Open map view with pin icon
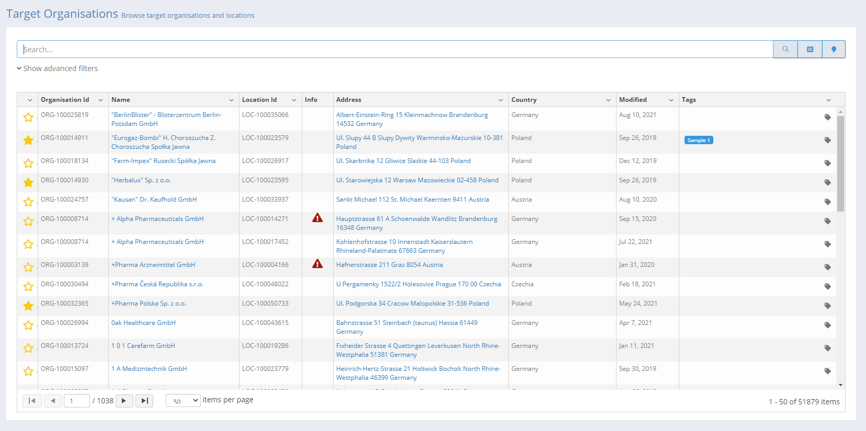 pos(834,49)
